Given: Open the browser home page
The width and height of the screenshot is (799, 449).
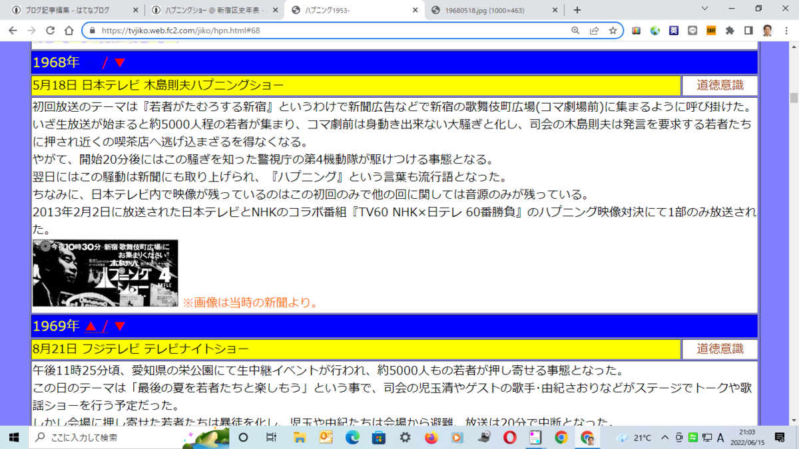Looking at the screenshot, I should point(69,31).
